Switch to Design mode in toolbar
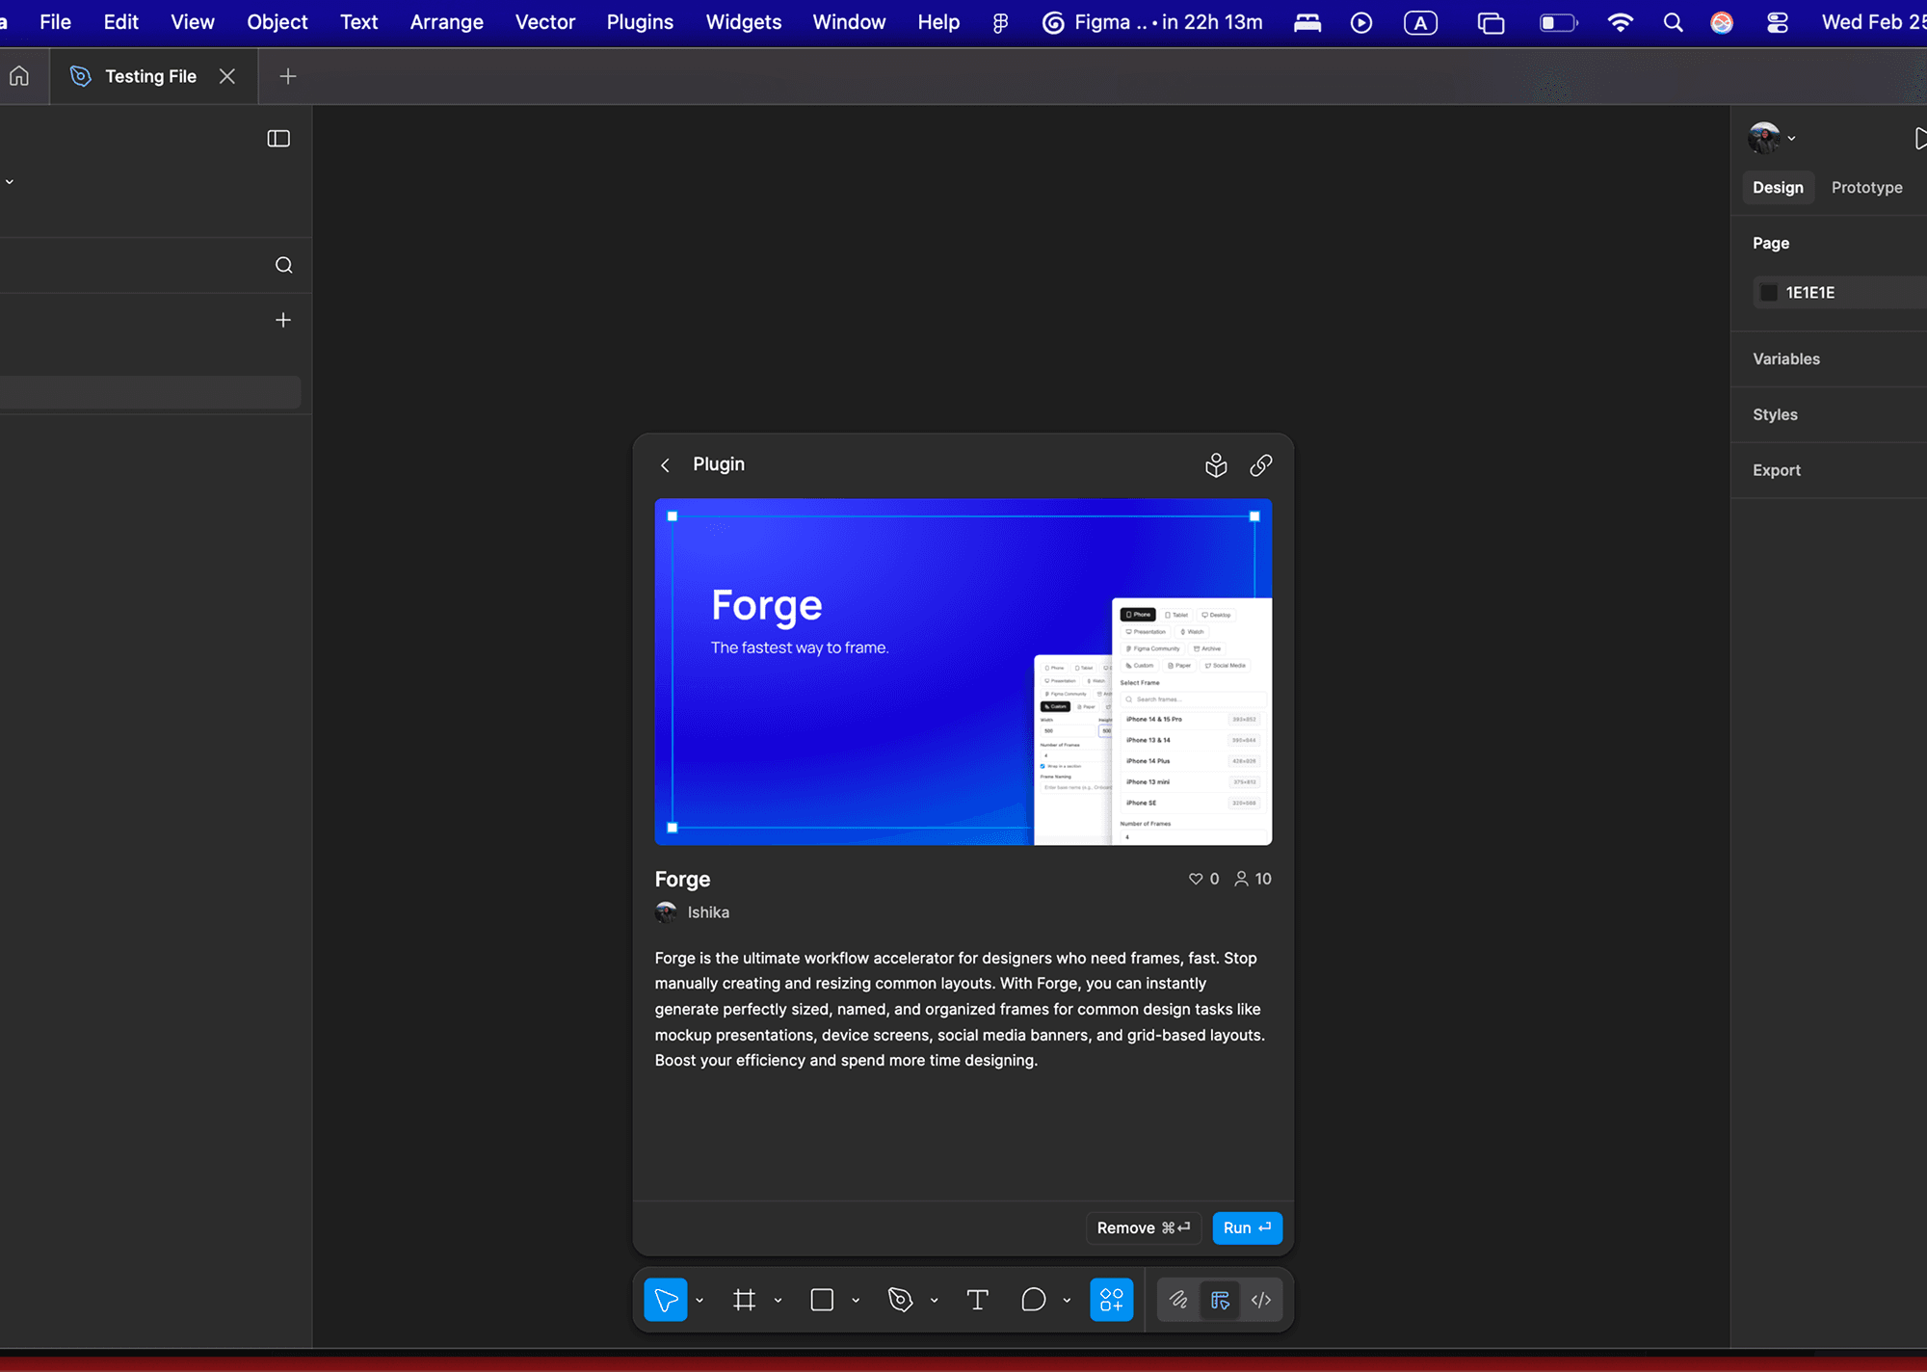The height and width of the screenshot is (1372, 1927). tap(1220, 1300)
